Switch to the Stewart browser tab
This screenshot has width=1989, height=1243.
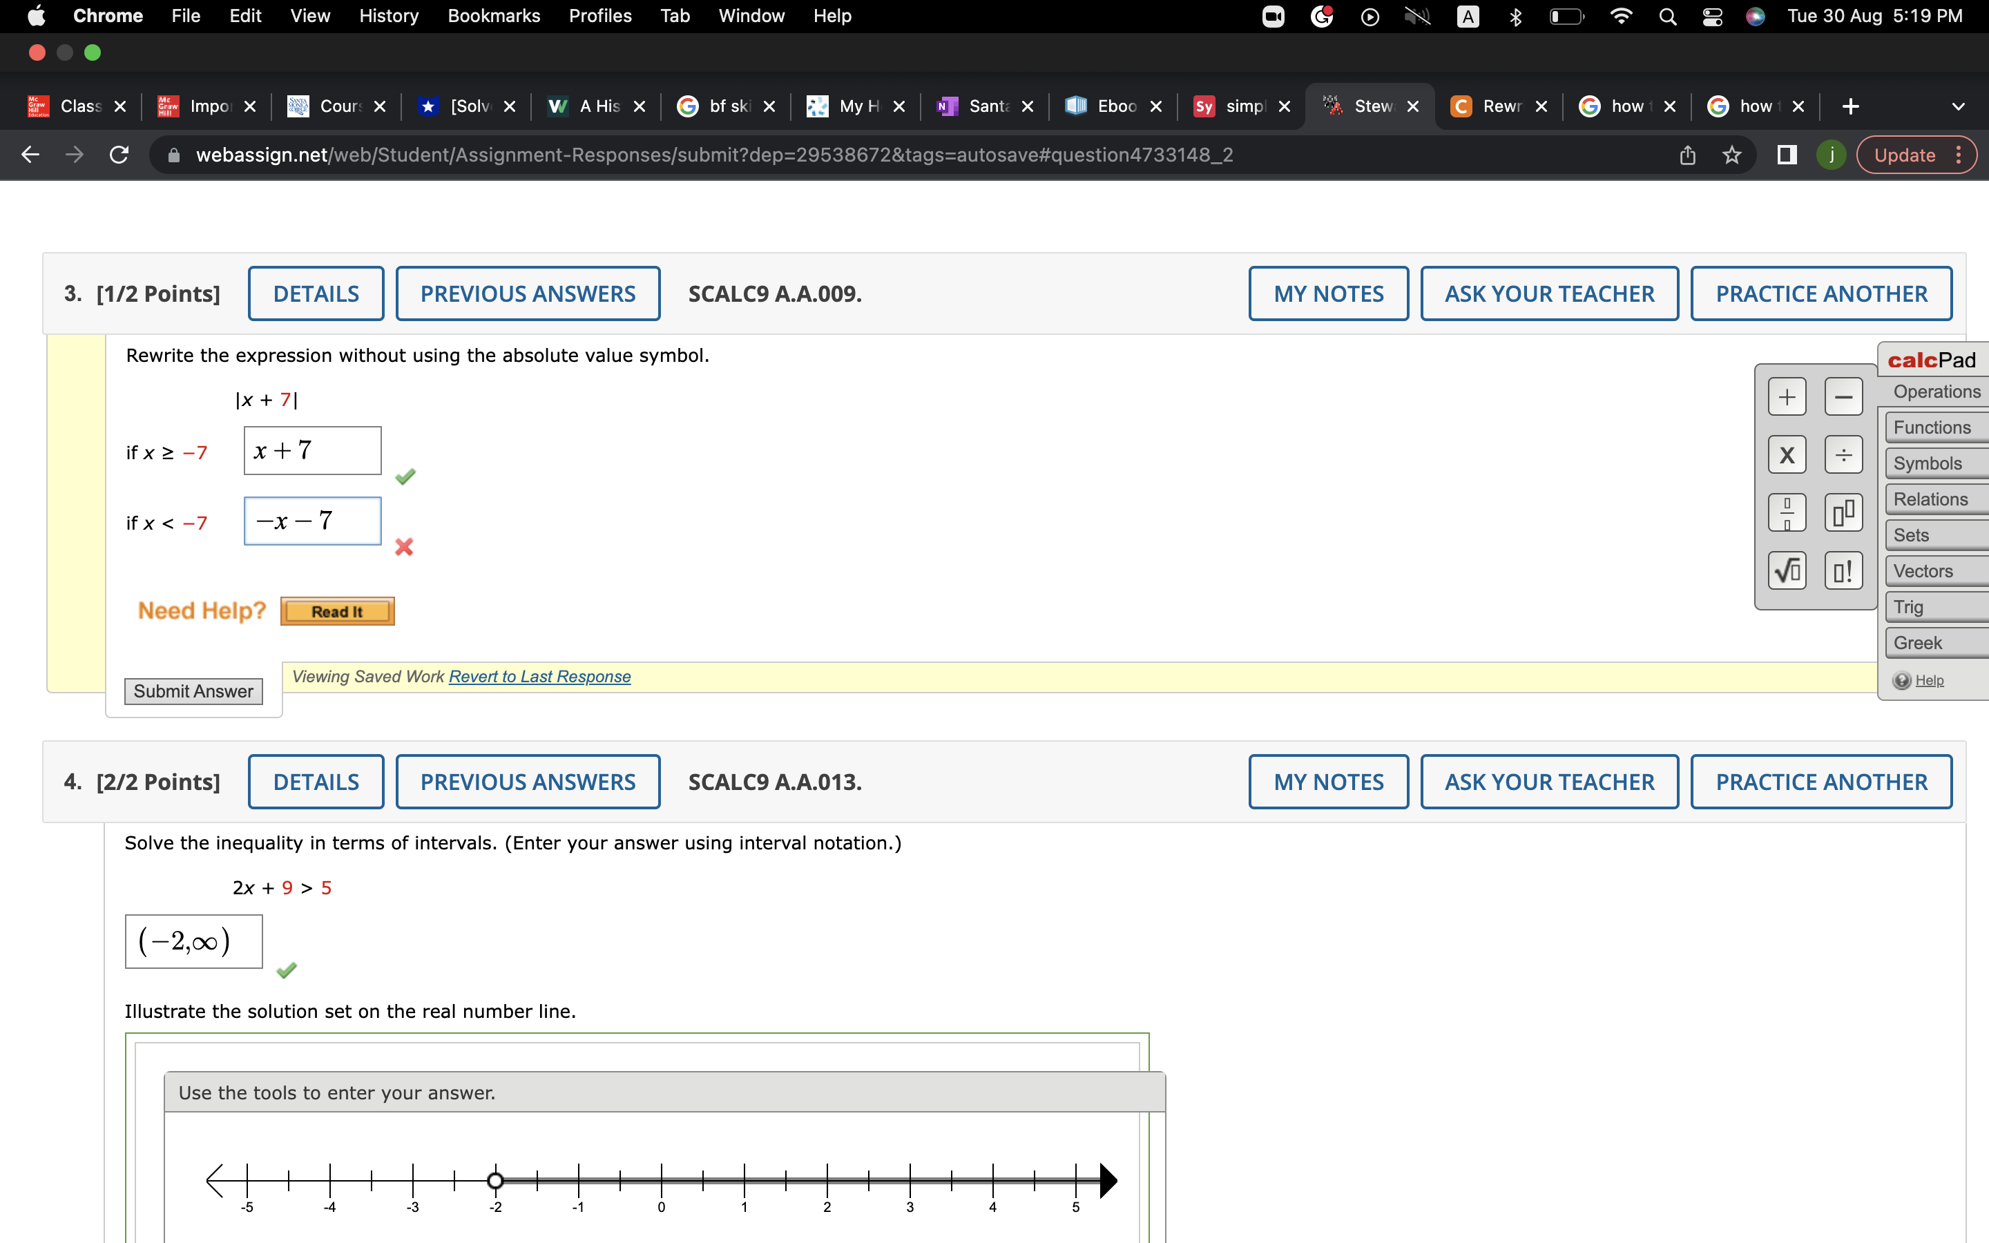point(1371,106)
